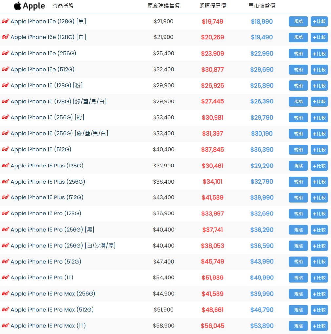Open 規格 for iPhone 16e (128G) [白]
The image size is (331, 334).
coord(298,37)
